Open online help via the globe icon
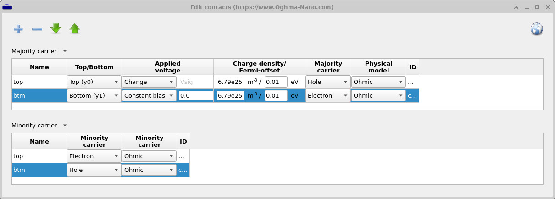Screen dimensions: 555x199 (536, 29)
